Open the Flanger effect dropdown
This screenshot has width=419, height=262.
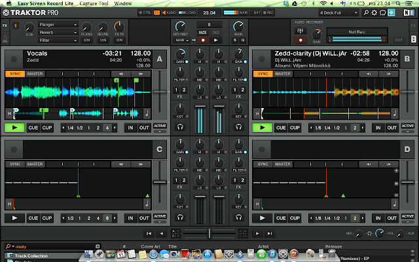pyautogui.click(x=58, y=25)
